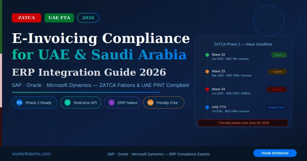The width and height of the screenshot is (307, 161).
Task: Click Mar 2026 · SAR 750K+ revenue text
Action: pos(232,75)
